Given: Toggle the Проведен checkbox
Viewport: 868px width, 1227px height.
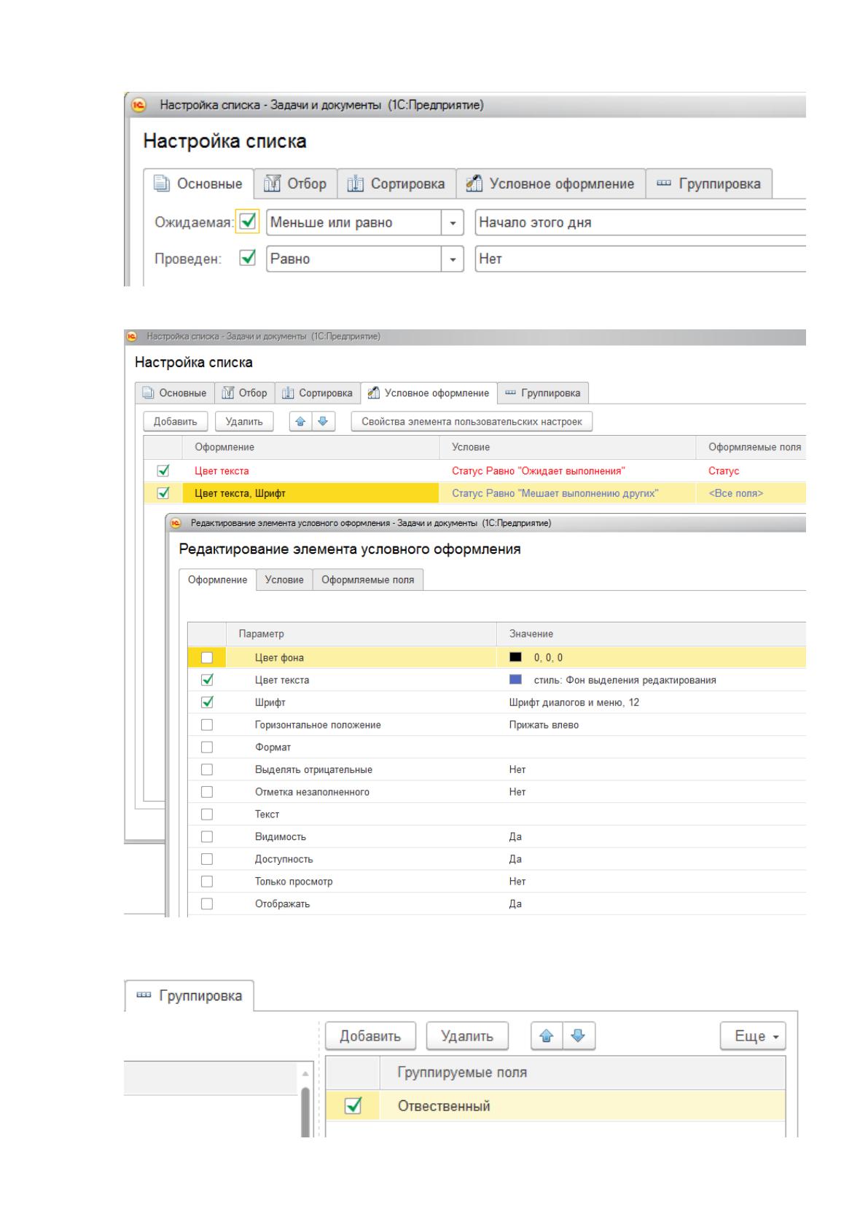Looking at the screenshot, I should (x=248, y=258).
